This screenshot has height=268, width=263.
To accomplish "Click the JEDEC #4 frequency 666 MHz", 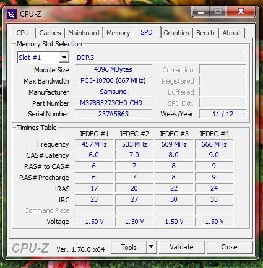I will pyautogui.click(x=214, y=144).
